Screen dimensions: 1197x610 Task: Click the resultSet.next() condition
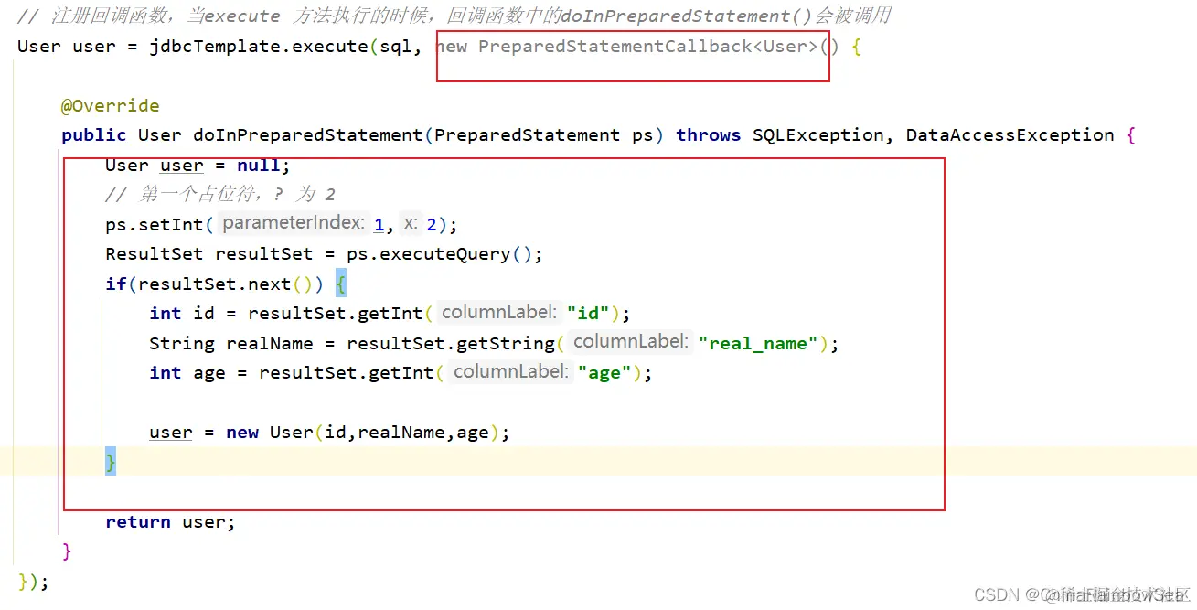(x=225, y=284)
